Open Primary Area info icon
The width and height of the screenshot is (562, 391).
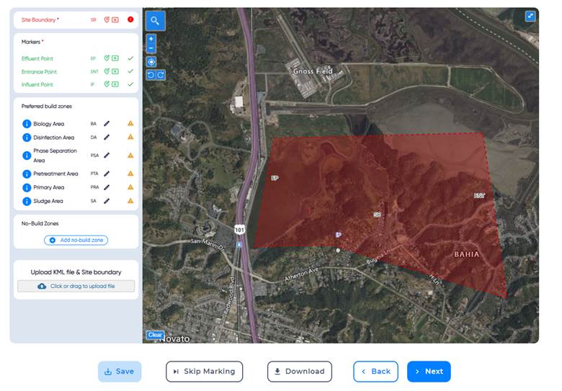(27, 188)
